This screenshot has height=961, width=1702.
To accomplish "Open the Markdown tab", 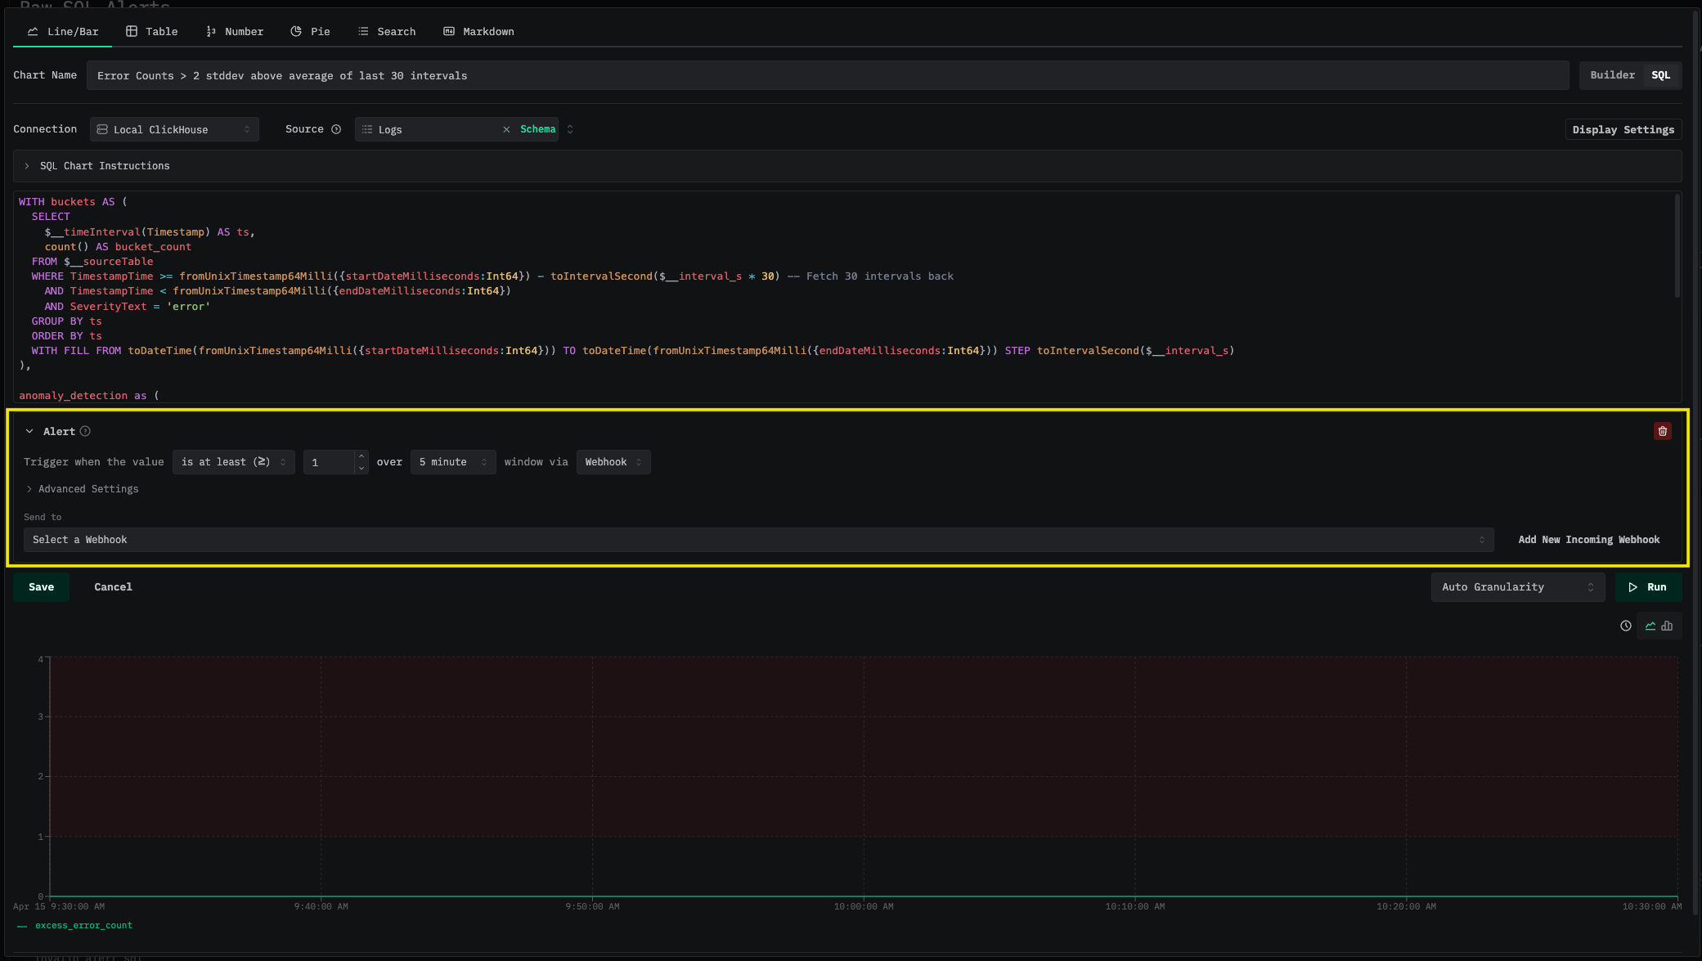I will tap(479, 31).
